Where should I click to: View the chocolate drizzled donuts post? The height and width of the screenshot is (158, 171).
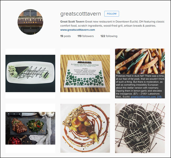tap(140, 128)
